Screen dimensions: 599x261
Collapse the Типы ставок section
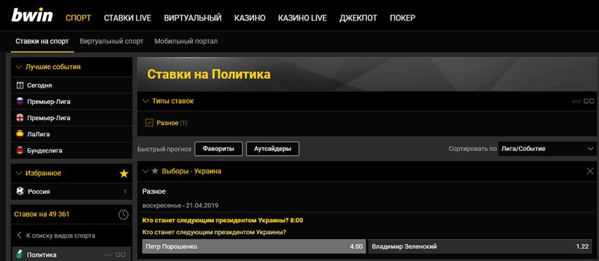(146, 101)
